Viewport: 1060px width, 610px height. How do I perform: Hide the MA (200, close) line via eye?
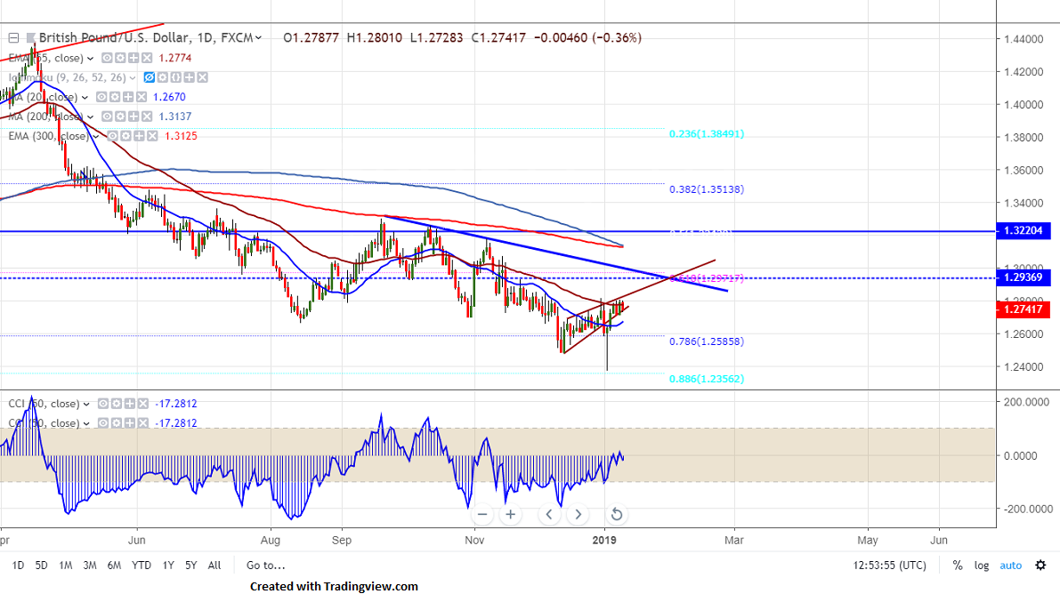(107, 116)
